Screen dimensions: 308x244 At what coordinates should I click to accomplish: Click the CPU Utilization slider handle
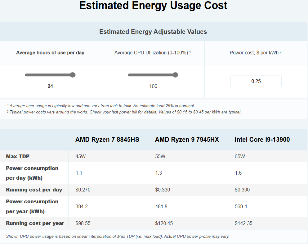(176, 75)
